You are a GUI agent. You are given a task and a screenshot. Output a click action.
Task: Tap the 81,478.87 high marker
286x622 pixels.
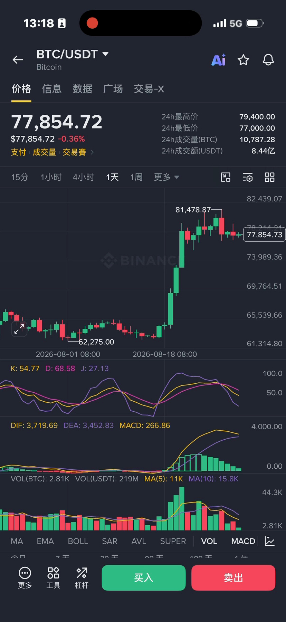coord(193,210)
